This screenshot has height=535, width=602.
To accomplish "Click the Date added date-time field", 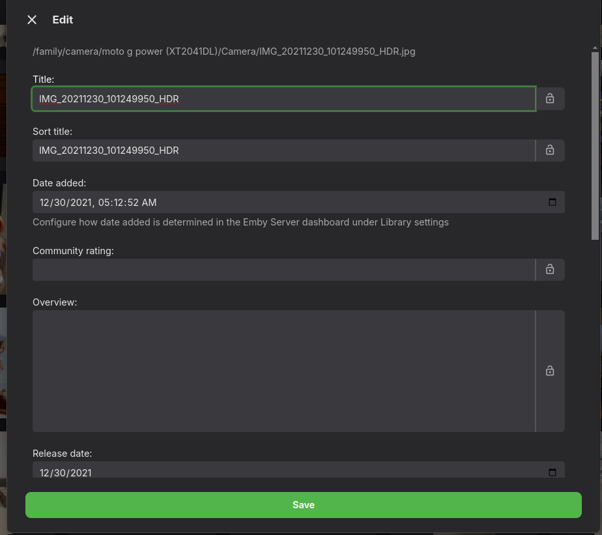I will 261,202.
